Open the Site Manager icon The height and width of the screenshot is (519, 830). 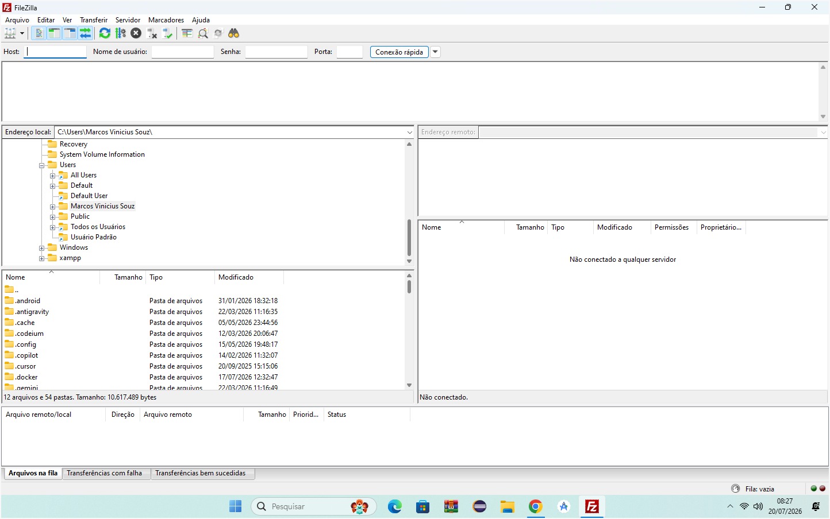click(x=10, y=33)
